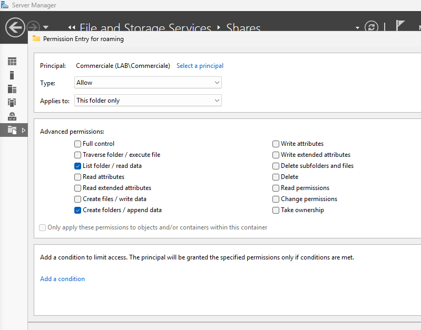421x330 pixels.
Task: Enable the Delete subfolders and files checkbox
Action: coord(276,166)
